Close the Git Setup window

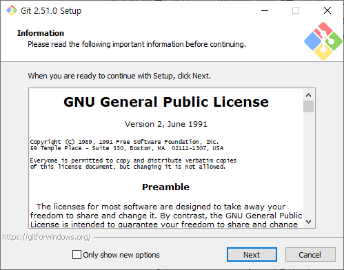click(x=327, y=10)
